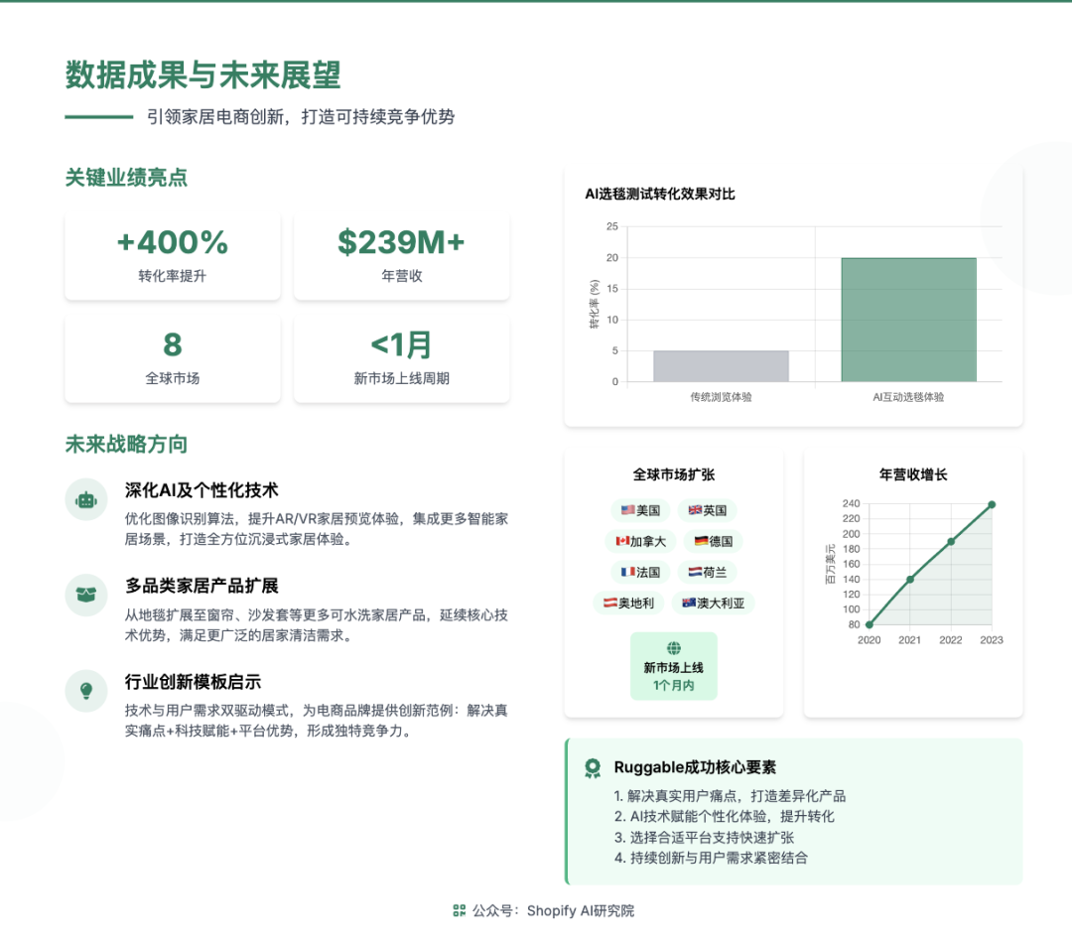The height and width of the screenshot is (943, 1072).
Task: Click the 英国 country tag
Action: (707, 510)
